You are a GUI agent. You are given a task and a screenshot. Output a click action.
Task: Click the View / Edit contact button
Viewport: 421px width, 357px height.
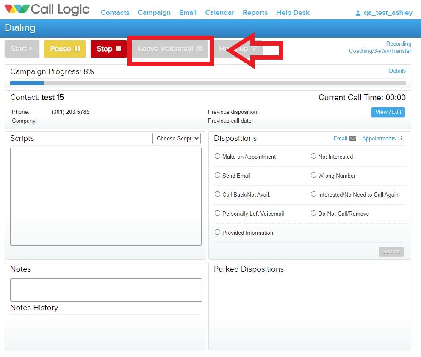[x=388, y=112]
